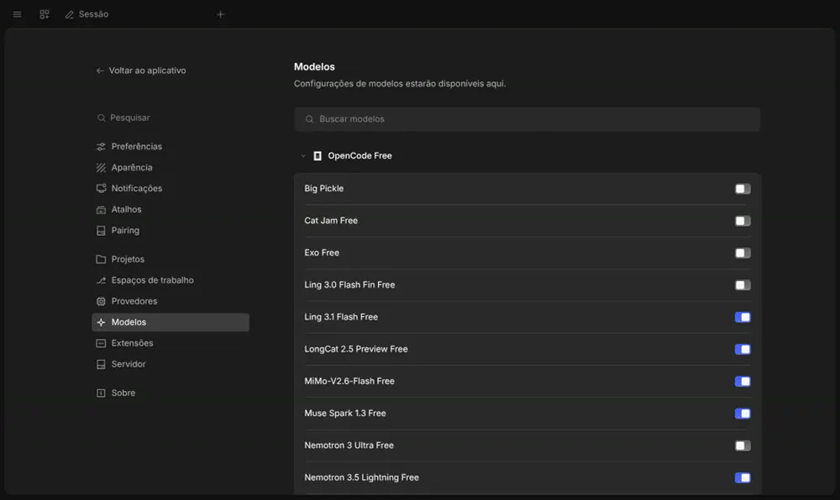Select Projetos in the sidebar
This screenshot has width=840, height=500.
click(171, 259)
